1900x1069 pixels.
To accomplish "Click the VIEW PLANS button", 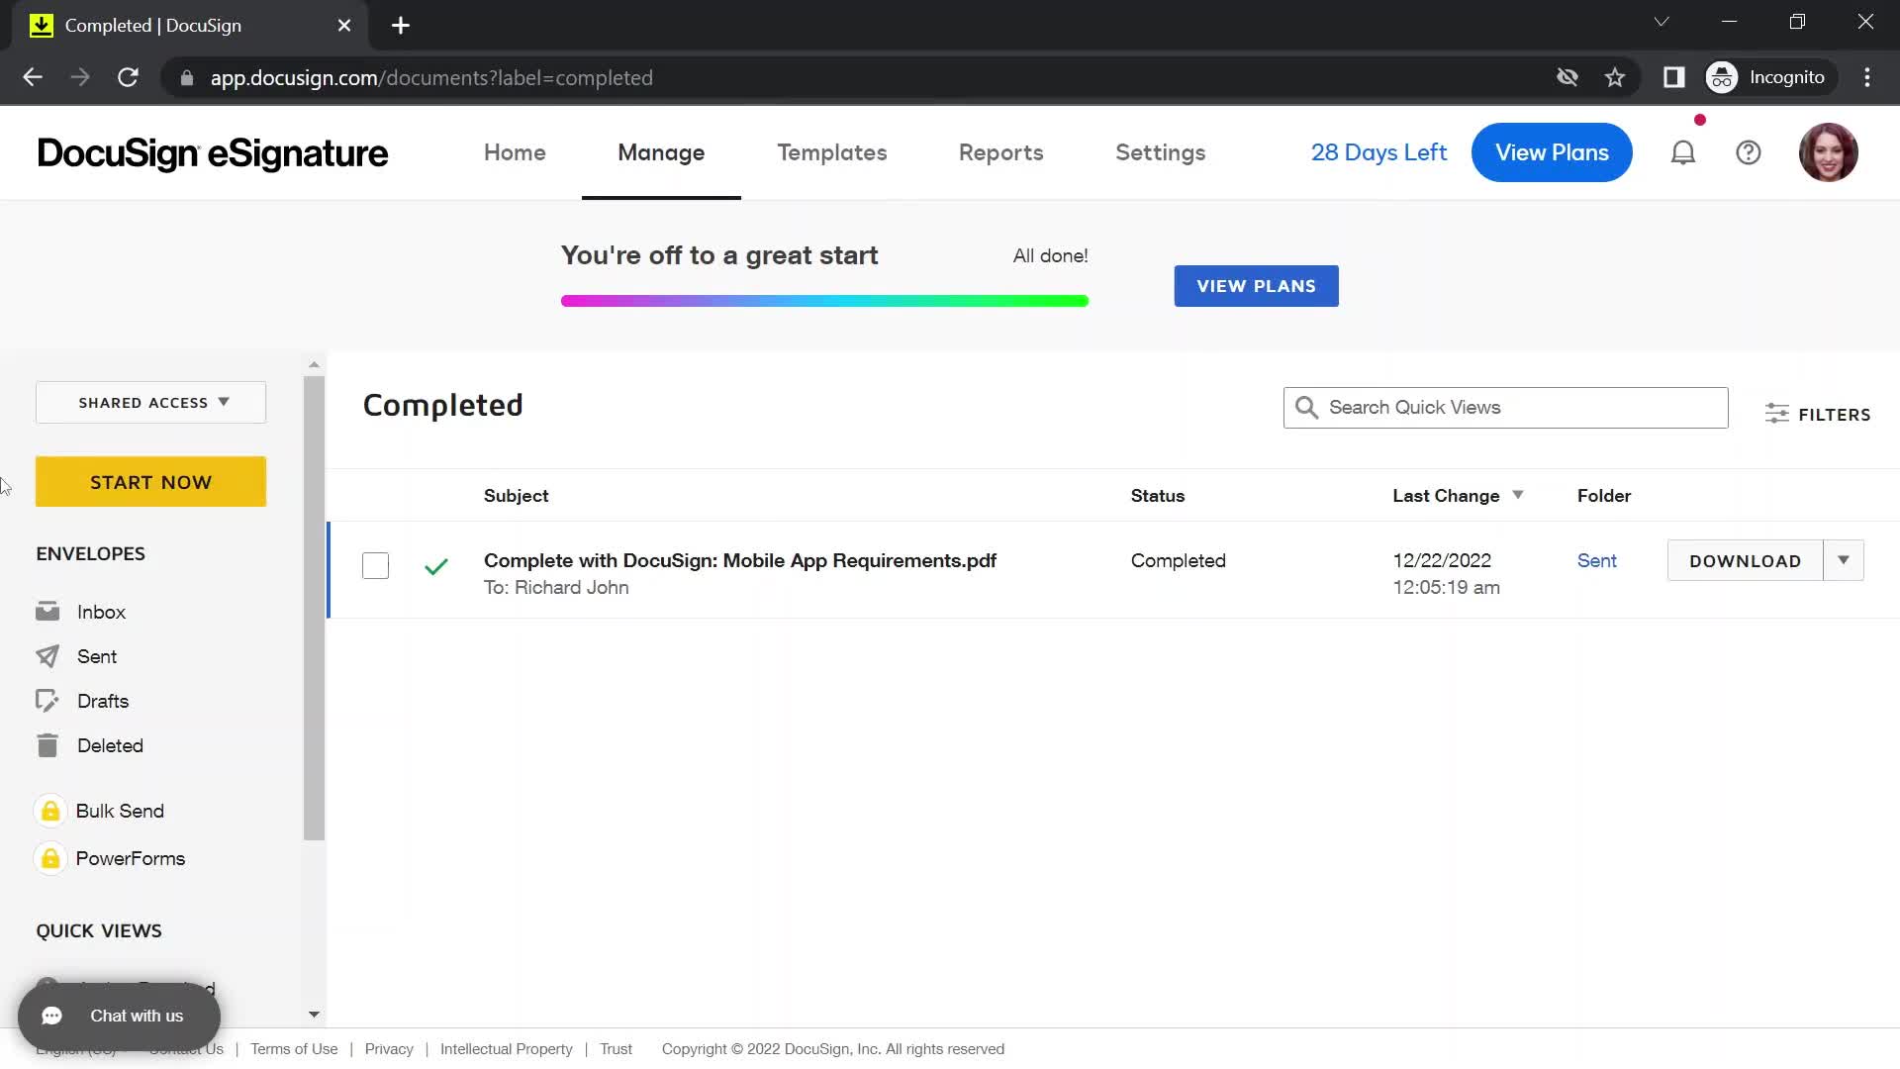I will click(1256, 286).
